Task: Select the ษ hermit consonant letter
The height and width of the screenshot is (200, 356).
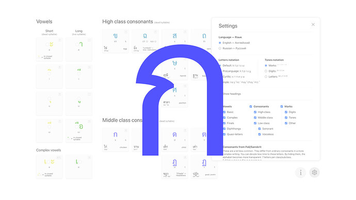Action: click(174, 63)
